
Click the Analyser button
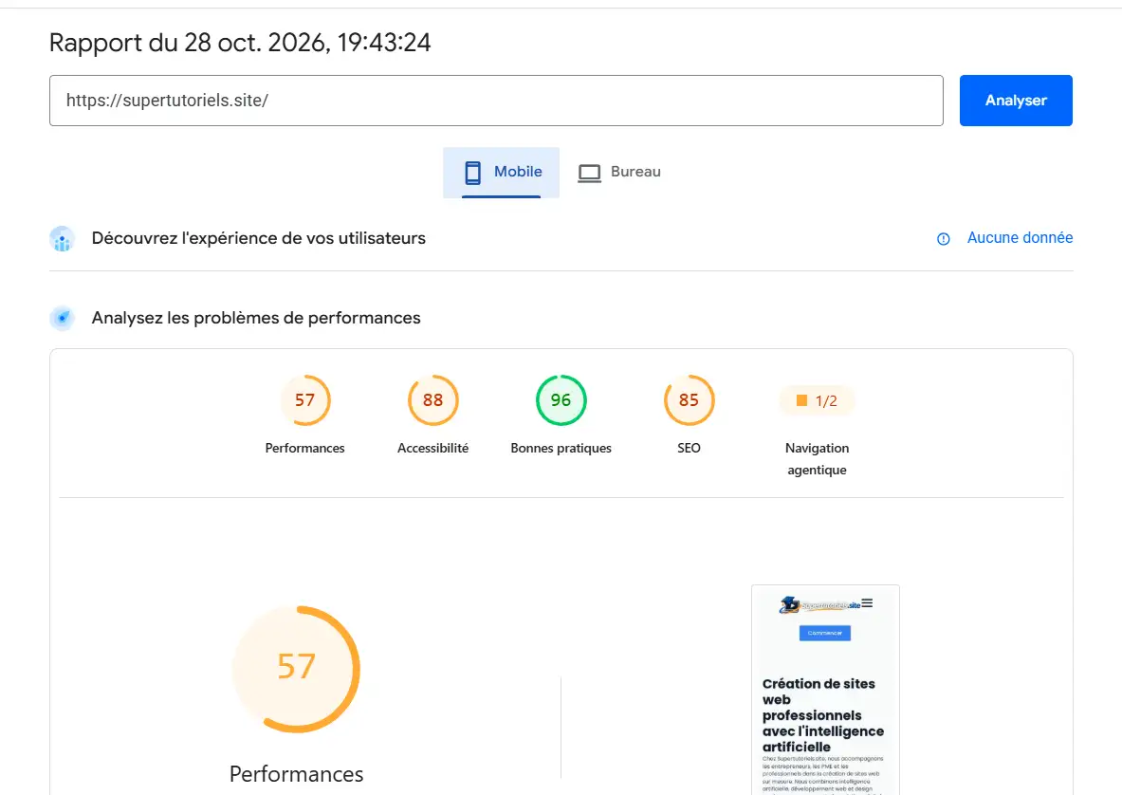click(x=1016, y=101)
